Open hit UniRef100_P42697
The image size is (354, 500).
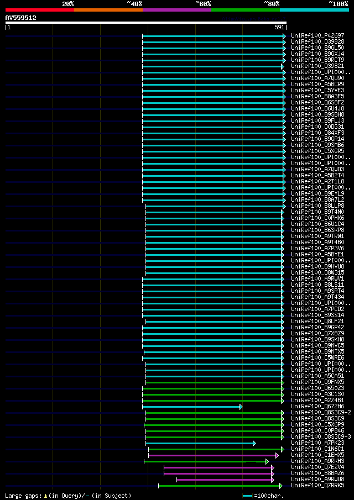click(x=317, y=36)
